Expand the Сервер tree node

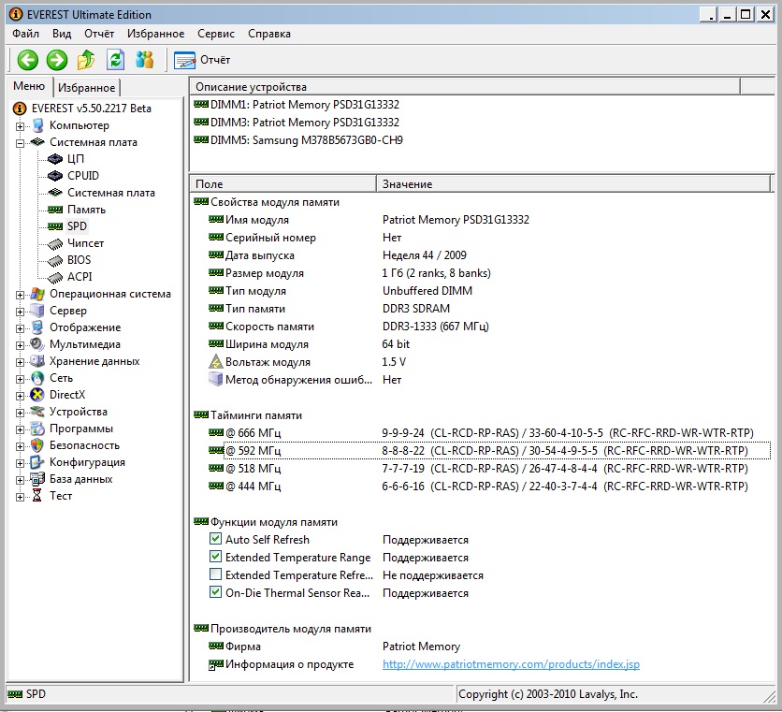coord(20,312)
